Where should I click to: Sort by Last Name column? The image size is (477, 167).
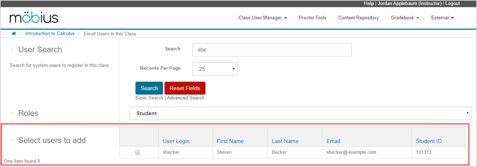click(x=285, y=141)
